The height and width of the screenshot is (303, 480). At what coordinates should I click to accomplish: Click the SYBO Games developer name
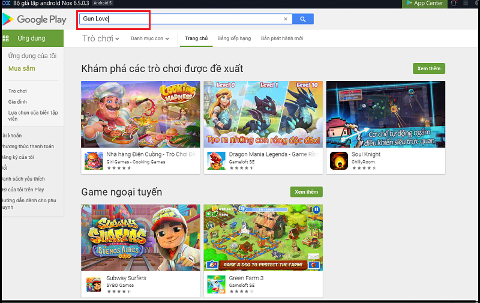click(120, 285)
